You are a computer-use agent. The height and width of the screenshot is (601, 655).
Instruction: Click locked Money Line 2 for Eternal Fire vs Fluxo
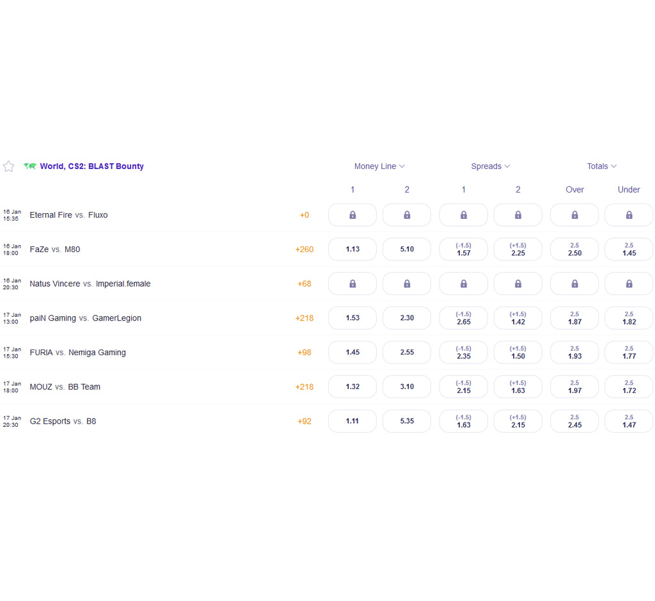point(406,215)
